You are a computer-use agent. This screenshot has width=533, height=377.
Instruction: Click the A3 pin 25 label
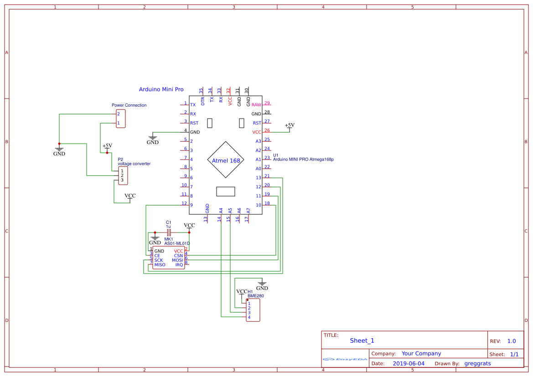click(x=259, y=141)
